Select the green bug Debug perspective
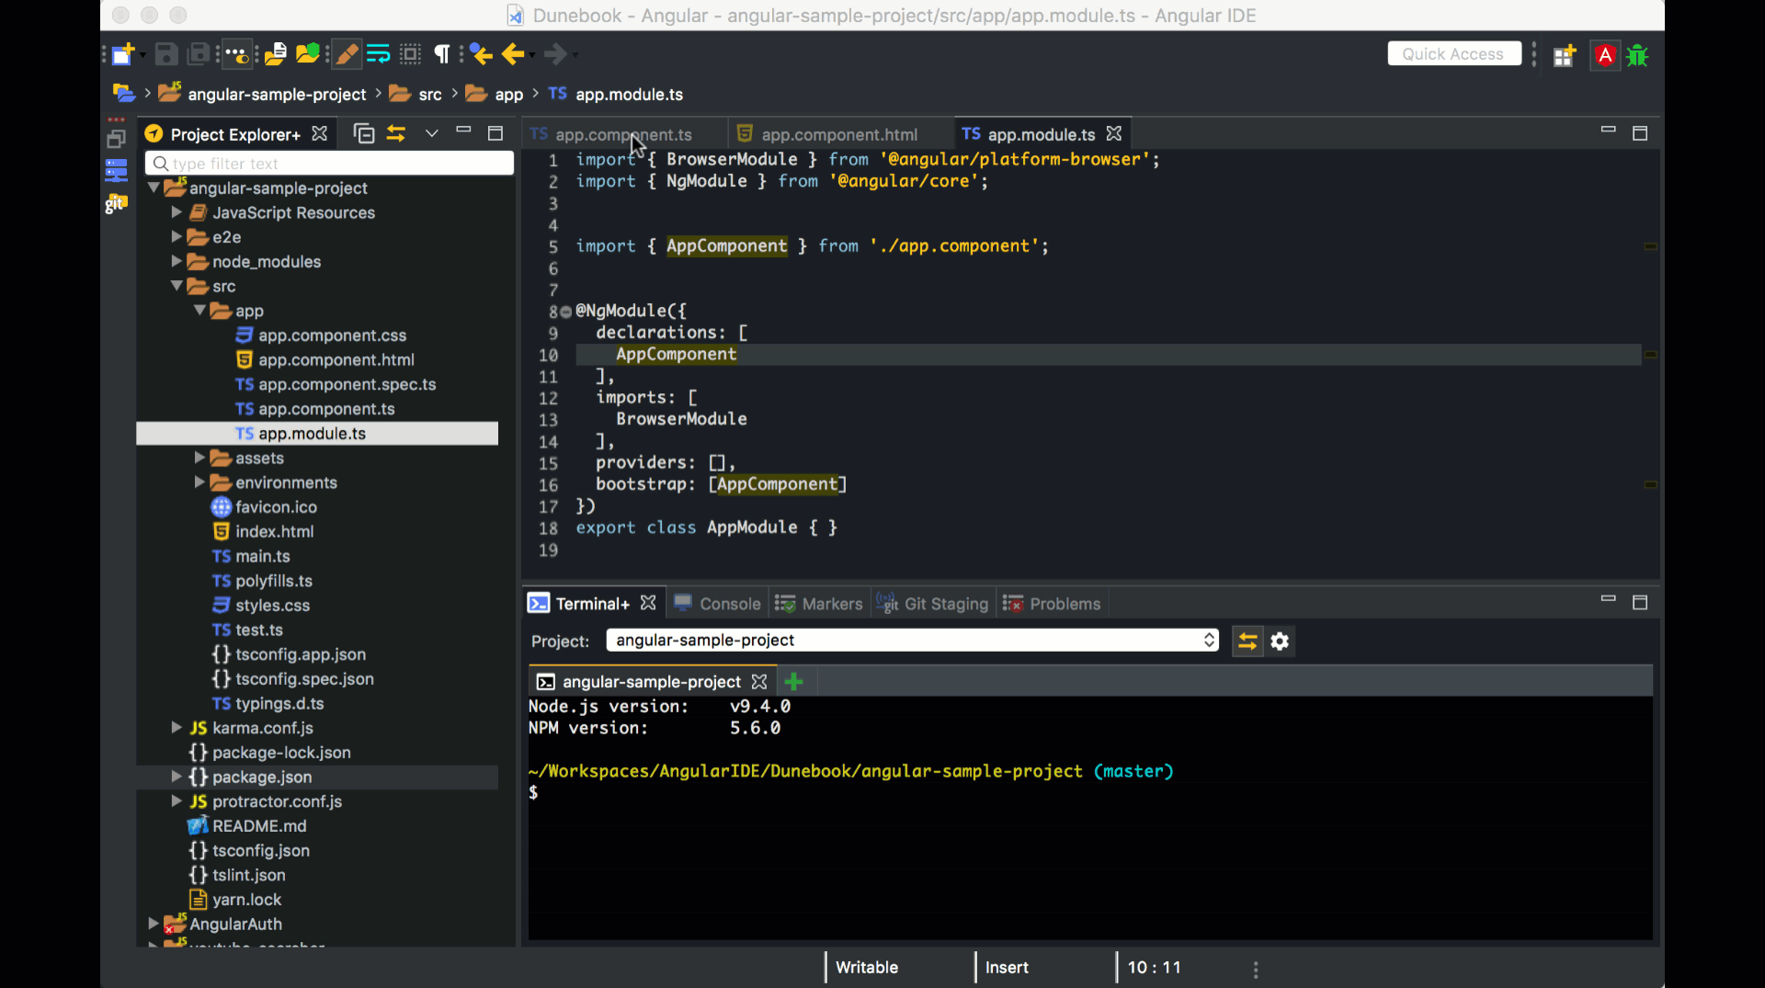 click(x=1638, y=56)
